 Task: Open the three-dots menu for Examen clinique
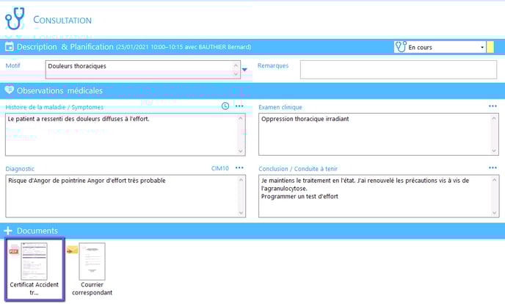point(493,106)
